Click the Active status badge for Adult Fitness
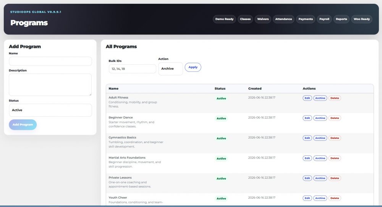 (x=221, y=98)
